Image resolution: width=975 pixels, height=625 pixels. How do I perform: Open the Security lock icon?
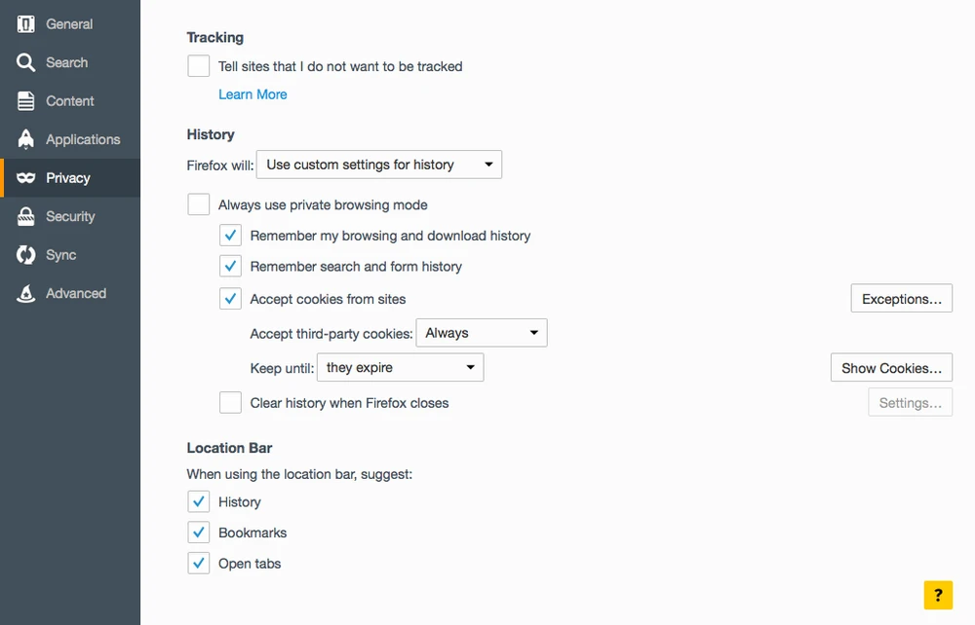point(26,216)
